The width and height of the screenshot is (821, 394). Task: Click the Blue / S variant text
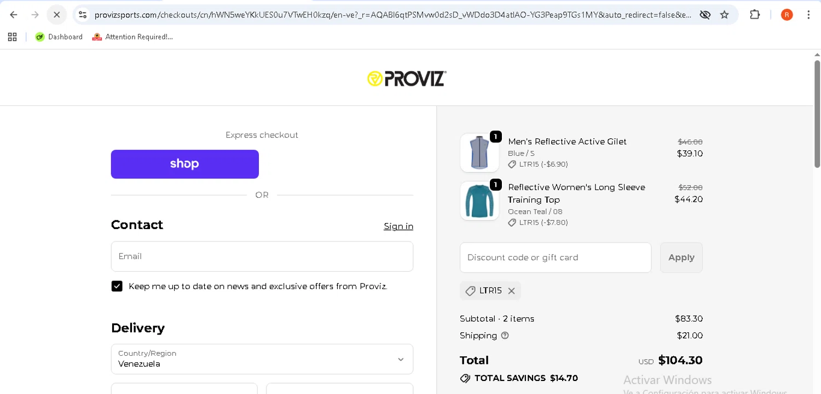[521, 154]
